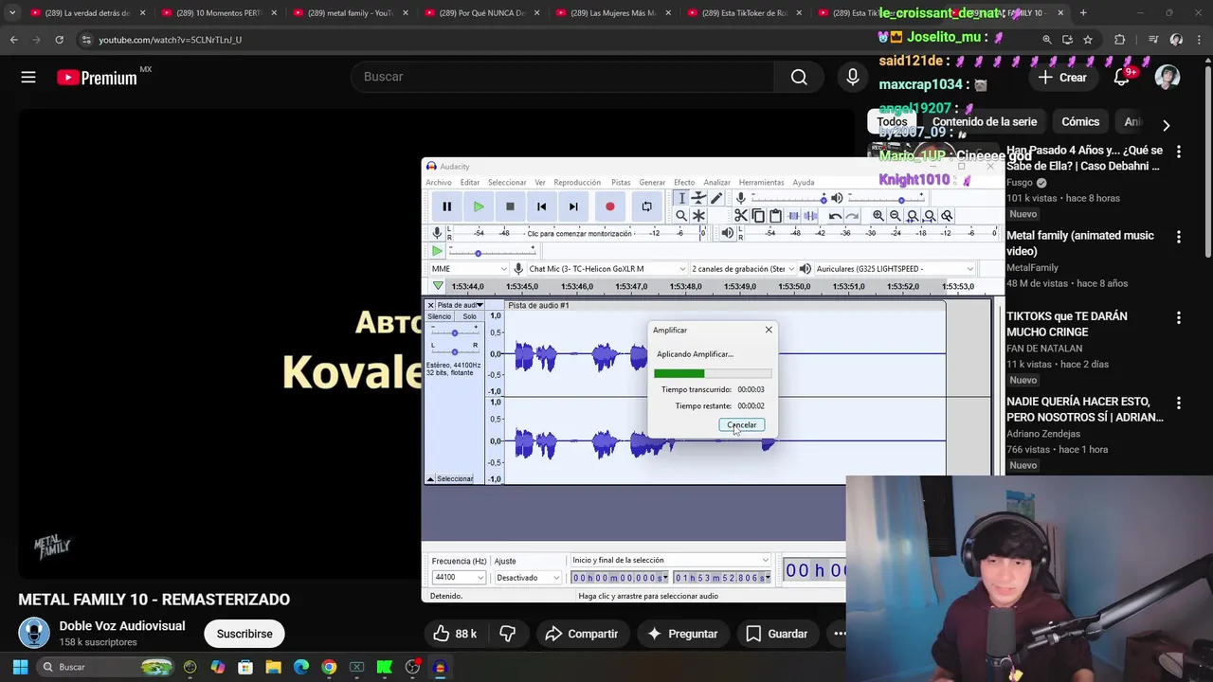This screenshot has width=1213, height=682.
Task: Click the Audacity Pause button
Action: coord(446,206)
